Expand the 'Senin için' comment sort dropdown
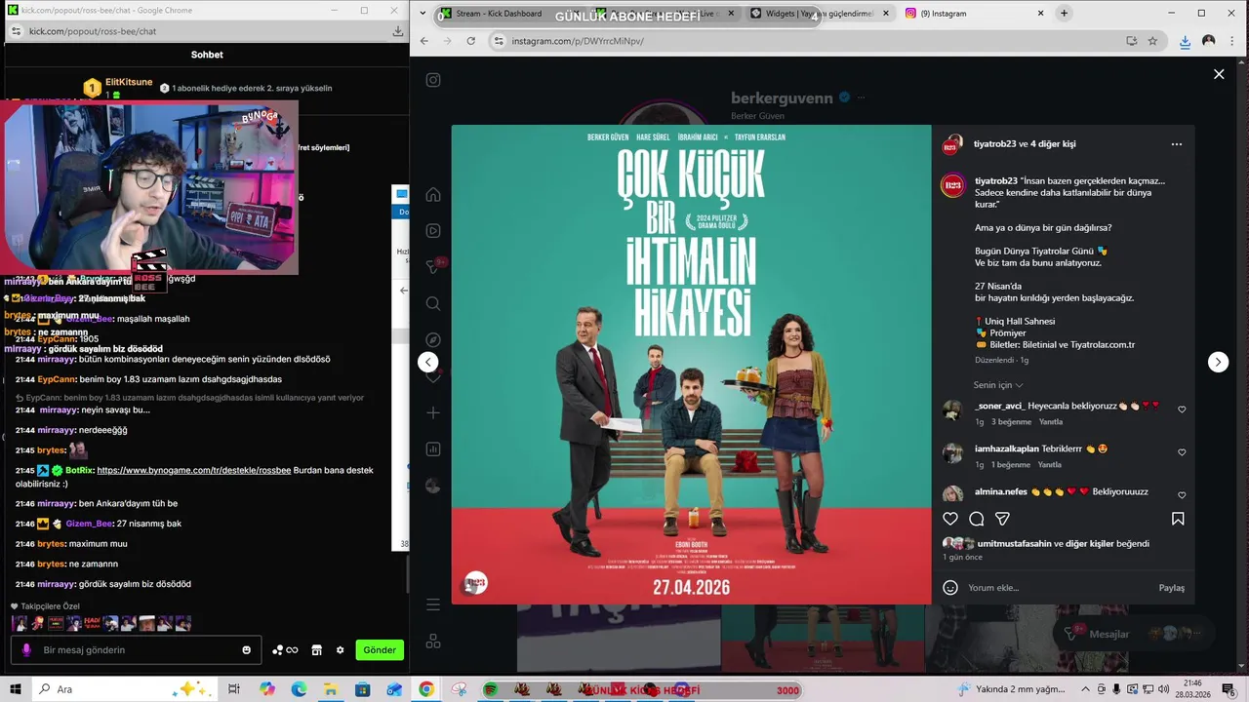Screen dimensions: 1249x702 [998, 385]
